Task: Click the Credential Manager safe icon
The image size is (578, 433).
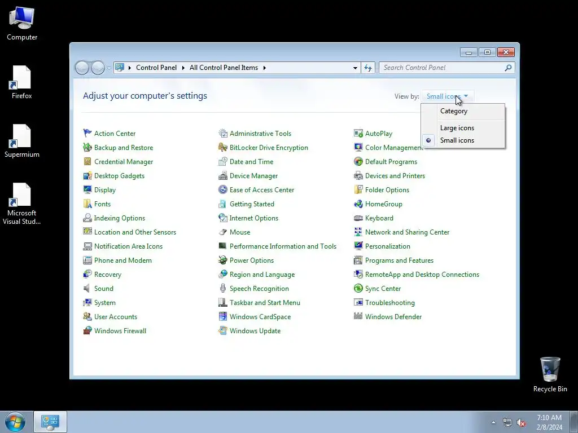Action: point(87,161)
